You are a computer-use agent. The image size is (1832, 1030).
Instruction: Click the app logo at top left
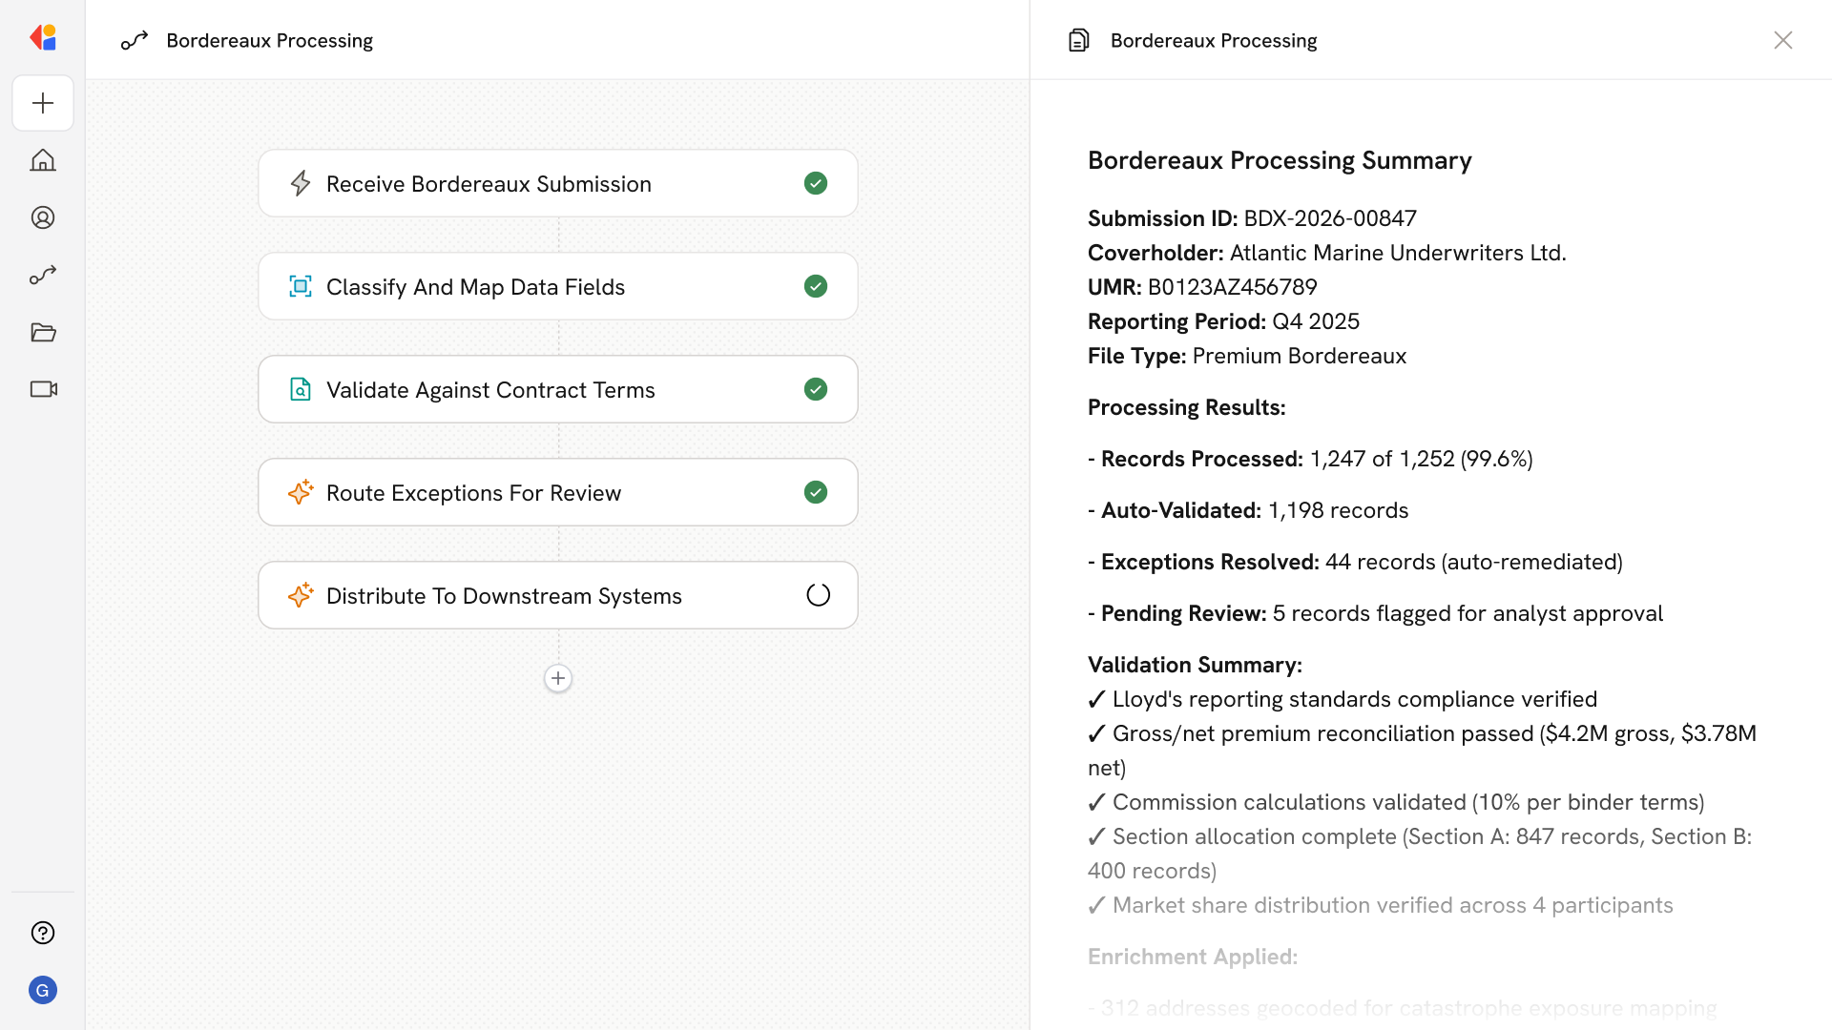[43, 38]
